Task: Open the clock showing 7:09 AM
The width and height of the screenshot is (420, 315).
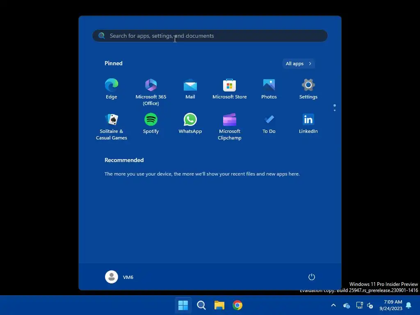Action: tap(391, 305)
